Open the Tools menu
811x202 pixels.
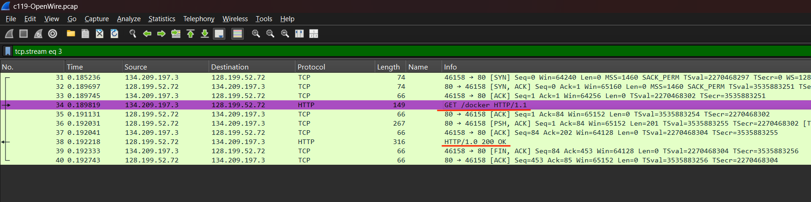tap(264, 19)
